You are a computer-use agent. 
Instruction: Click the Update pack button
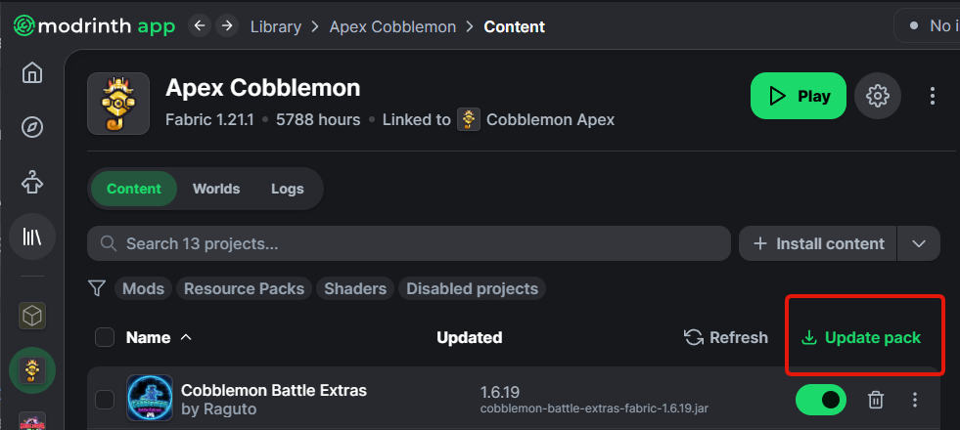coord(861,337)
